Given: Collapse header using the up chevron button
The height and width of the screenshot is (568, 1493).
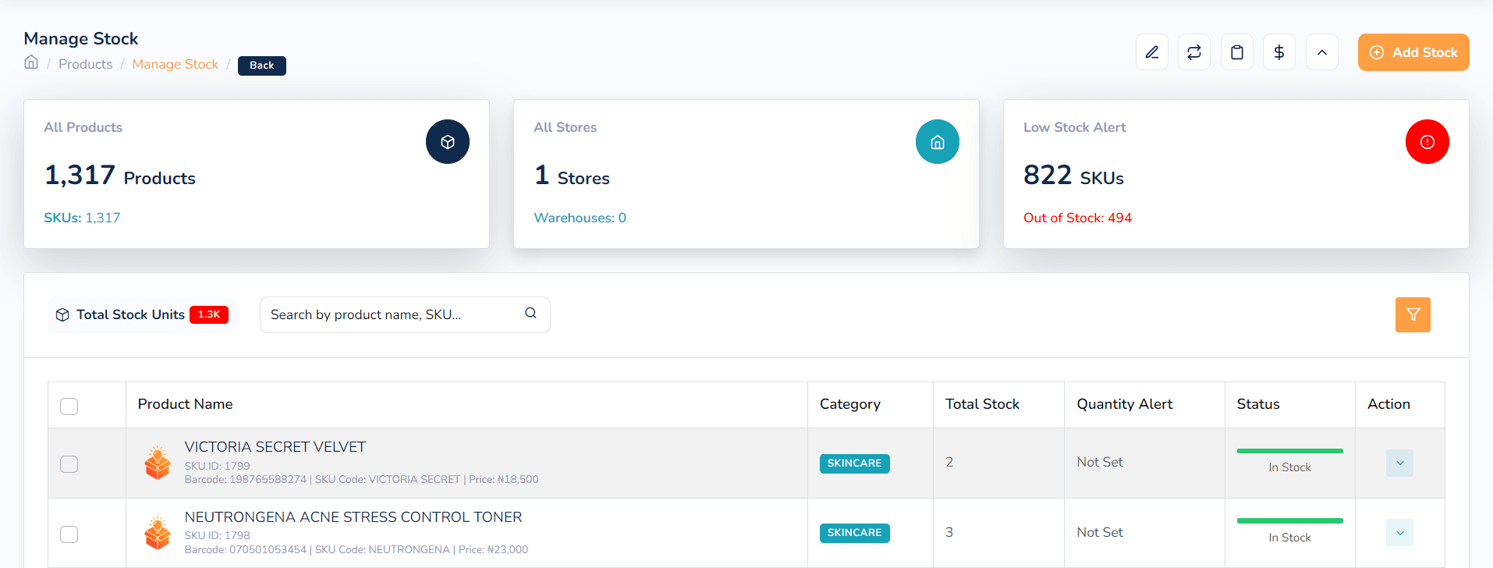Looking at the screenshot, I should pyautogui.click(x=1321, y=52).
